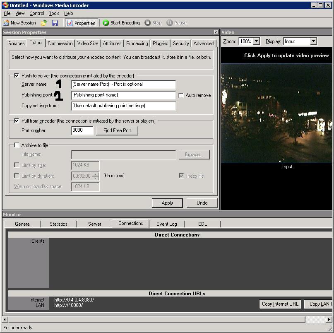Click the Input video preview image
This screenshot has width=334, height=333.
click(276, 113)
